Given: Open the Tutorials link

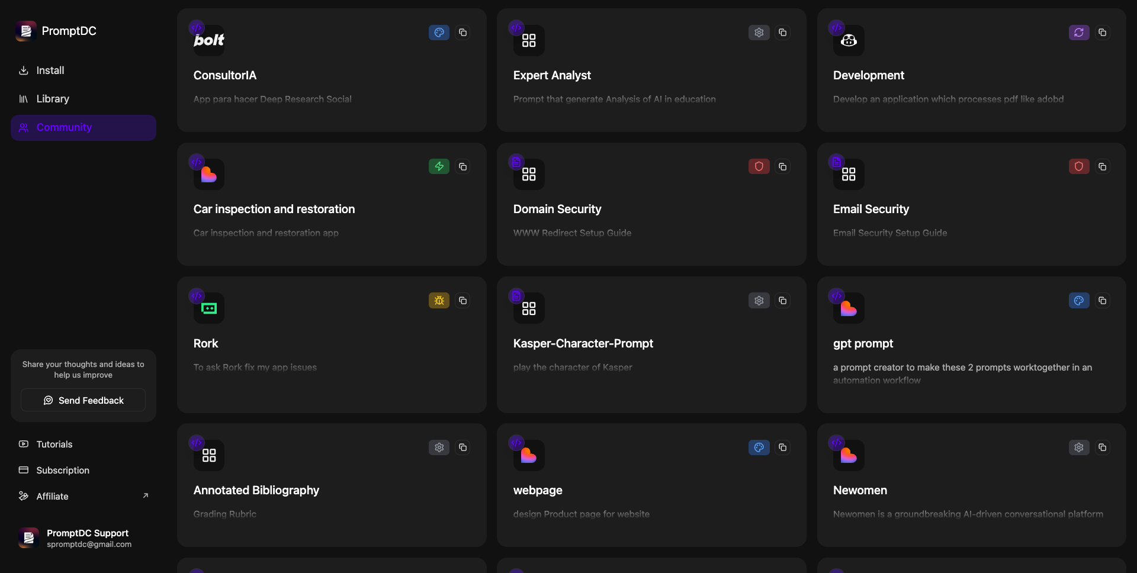Looking at the screenshot, I should (54, 445).
